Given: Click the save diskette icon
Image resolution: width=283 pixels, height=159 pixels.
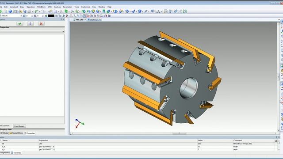Looking at the screenshot, I should tap(25, 11).
